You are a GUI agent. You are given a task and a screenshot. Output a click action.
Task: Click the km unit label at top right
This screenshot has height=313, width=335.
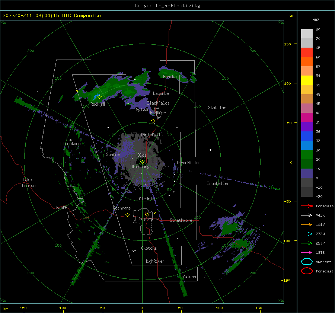[291, 16]
